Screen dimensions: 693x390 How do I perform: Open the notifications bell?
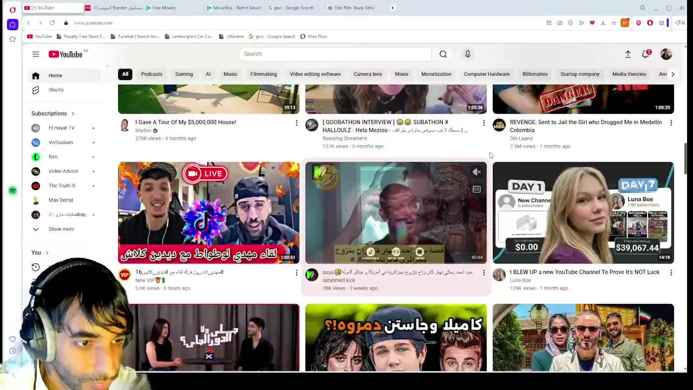pos(645,54)
